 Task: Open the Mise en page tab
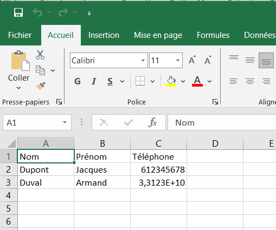(158, 35)
